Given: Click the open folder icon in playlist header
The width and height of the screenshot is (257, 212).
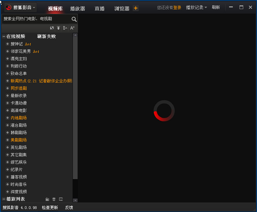Looking at the screenshot, I should 47,199.
